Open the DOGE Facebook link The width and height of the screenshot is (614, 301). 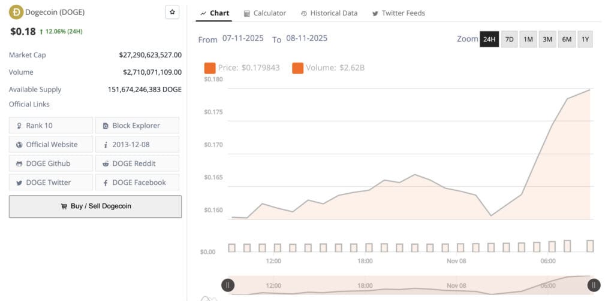(x=137, y=183)
